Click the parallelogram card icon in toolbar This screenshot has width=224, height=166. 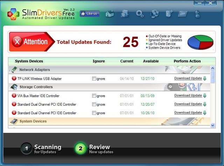(183, 14)
